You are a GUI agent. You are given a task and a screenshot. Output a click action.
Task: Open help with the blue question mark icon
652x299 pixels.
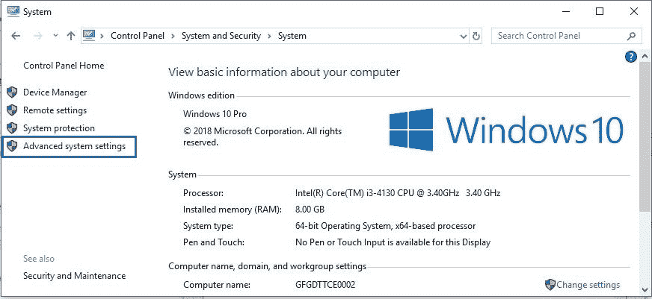(x=630, y=57)
